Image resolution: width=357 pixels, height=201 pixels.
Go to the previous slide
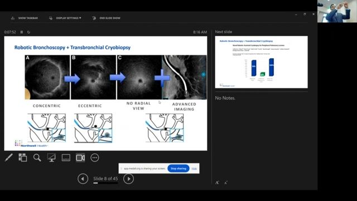[x=83, y=179]
